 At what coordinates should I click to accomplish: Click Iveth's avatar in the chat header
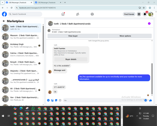(51, 24)
